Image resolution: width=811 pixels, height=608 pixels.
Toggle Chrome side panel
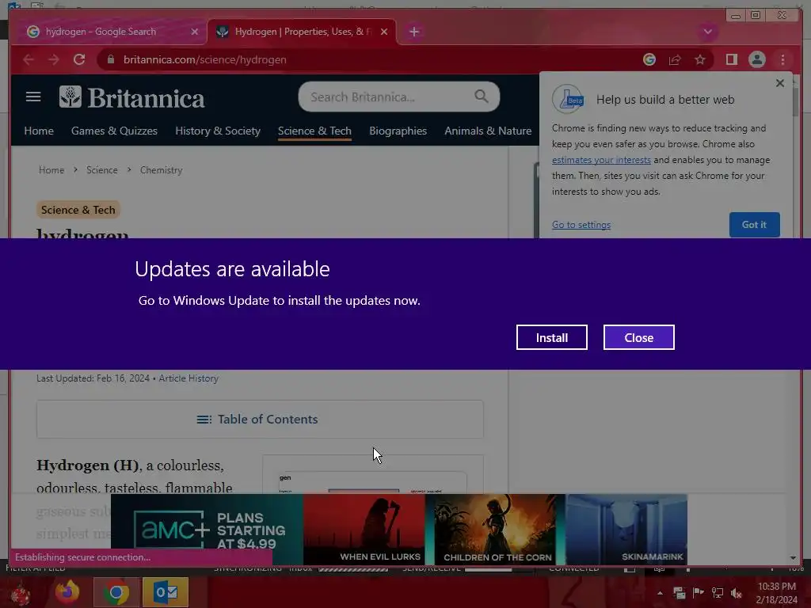(x=731, y=59)
